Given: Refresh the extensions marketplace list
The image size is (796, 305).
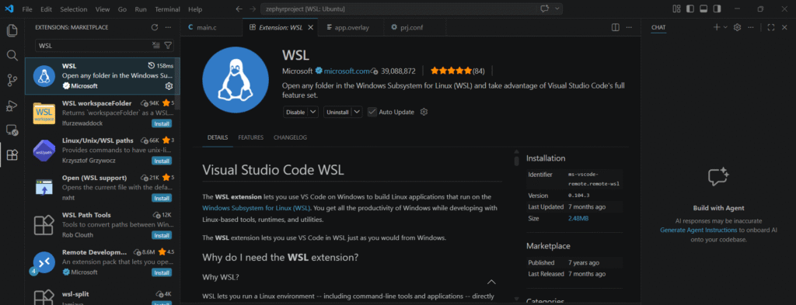Looking at the screenshot, I should 155,27.
